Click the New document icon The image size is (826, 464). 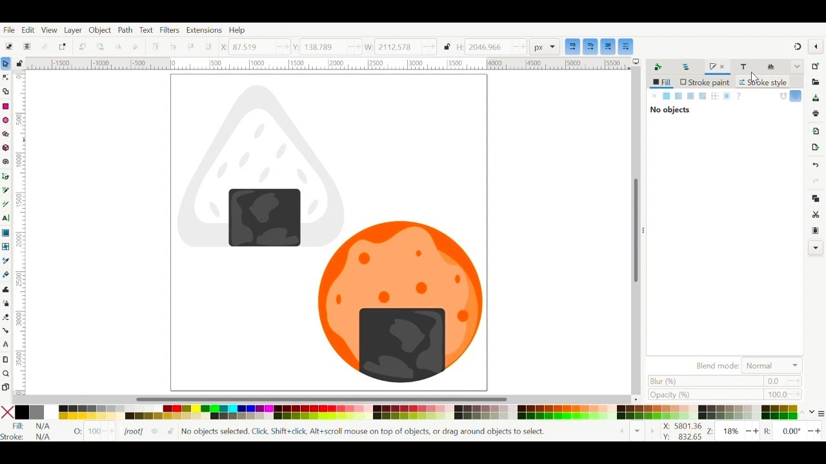[x=816, y=66]
